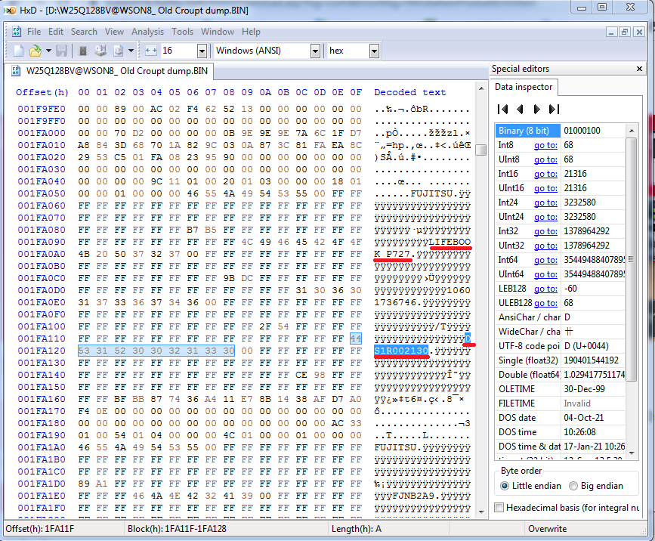Enable Hexadecimal basis checkbox
This screenshot has width=655, height=541.
pyautogui.click(x=499, y=508)
